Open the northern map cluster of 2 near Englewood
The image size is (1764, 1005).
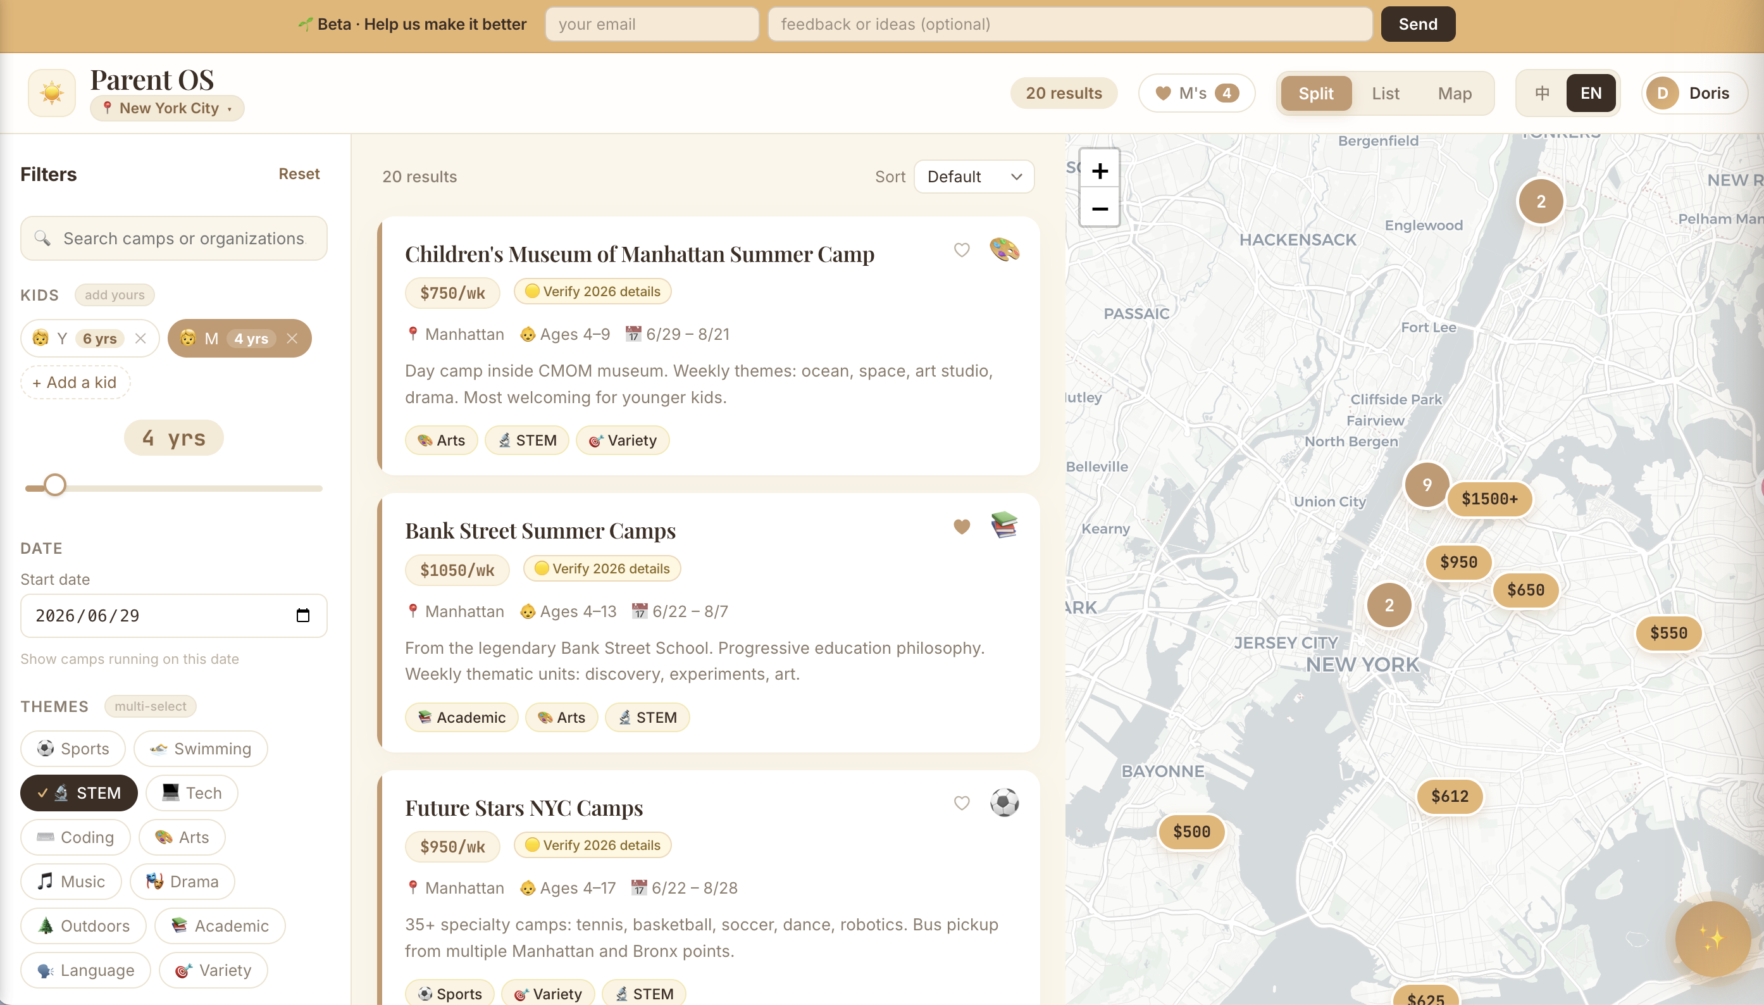click(1541, 201)
